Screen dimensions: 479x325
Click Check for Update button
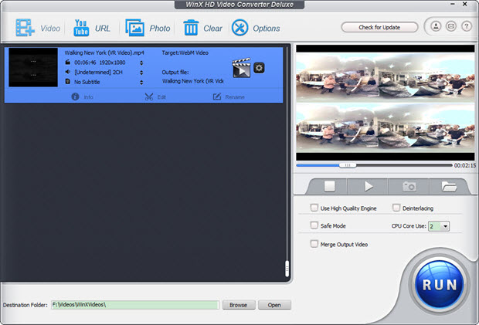pyautogui.click(x=379, y=27)
